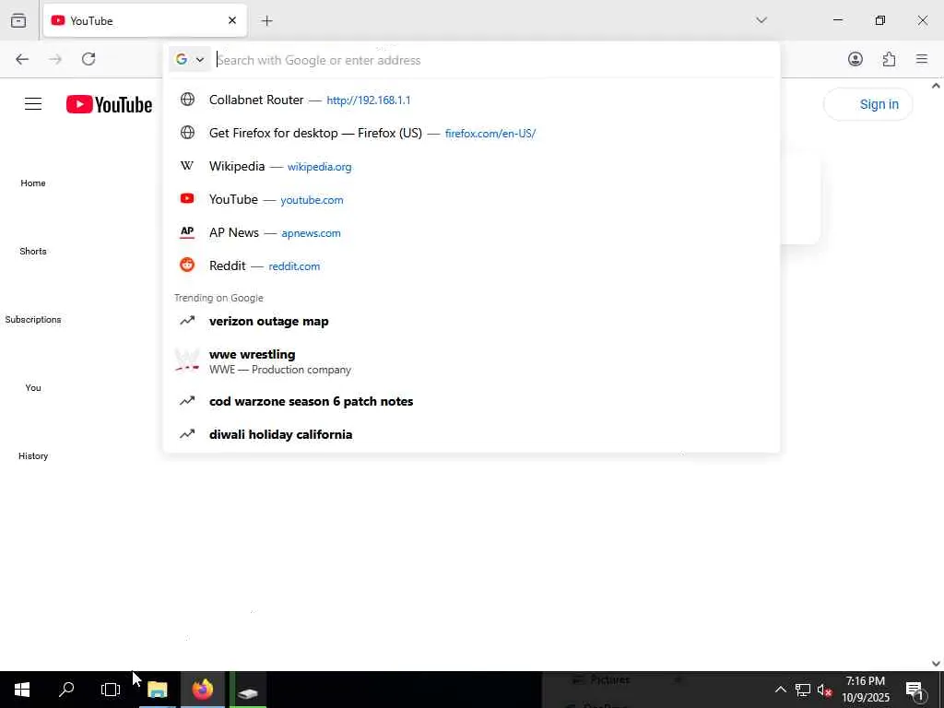
Task: Search trending verizon outage map
Action: 471,321
